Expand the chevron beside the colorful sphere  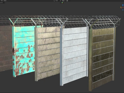(x=61, y=3)
